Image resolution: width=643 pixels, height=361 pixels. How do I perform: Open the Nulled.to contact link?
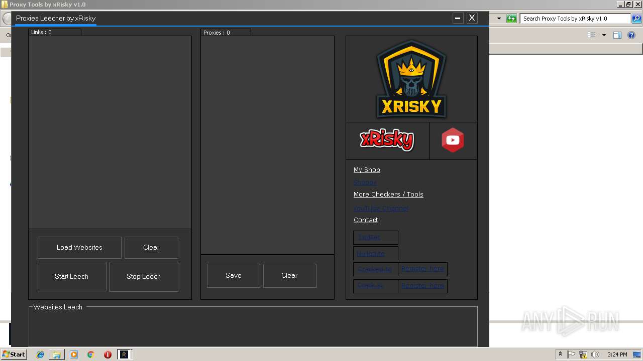(371, 254)
